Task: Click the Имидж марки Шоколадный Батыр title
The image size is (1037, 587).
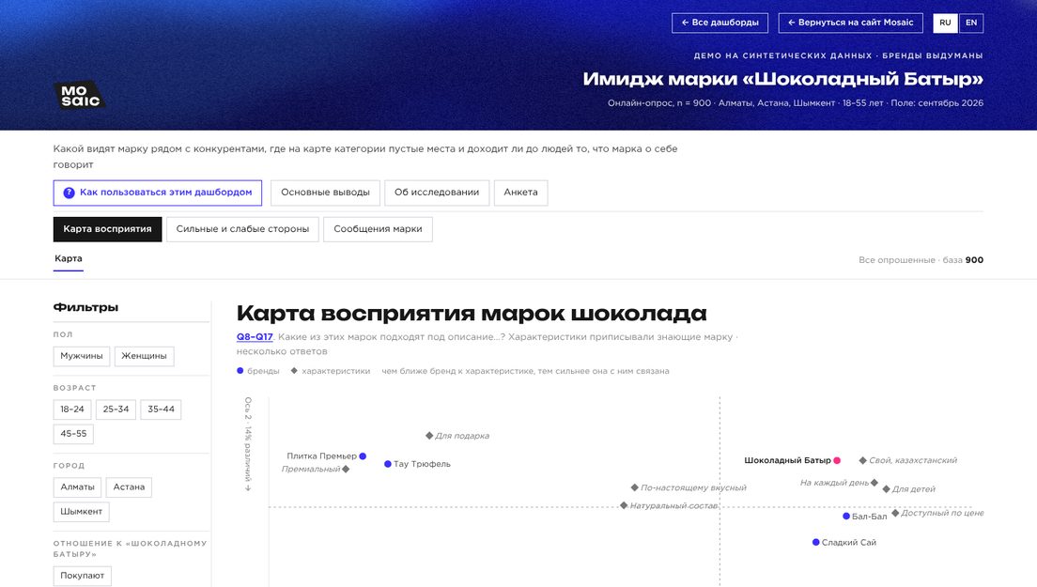Action: point(783,79)
